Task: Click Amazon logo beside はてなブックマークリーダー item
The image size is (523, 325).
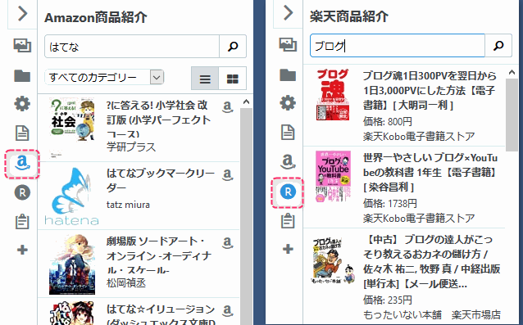Action: [227, 174]
